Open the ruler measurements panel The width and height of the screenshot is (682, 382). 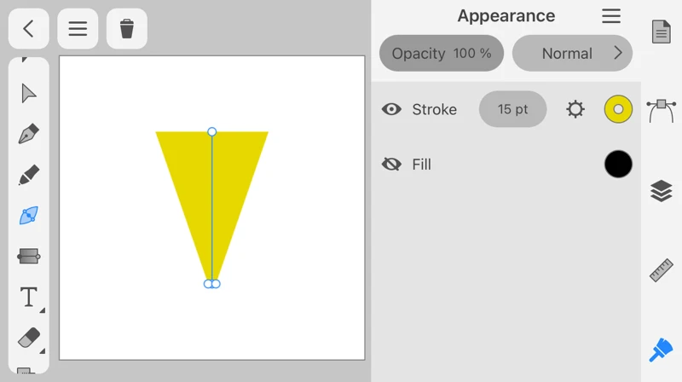pos(662,270)
